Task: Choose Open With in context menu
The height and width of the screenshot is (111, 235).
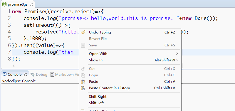Action: 98,54
